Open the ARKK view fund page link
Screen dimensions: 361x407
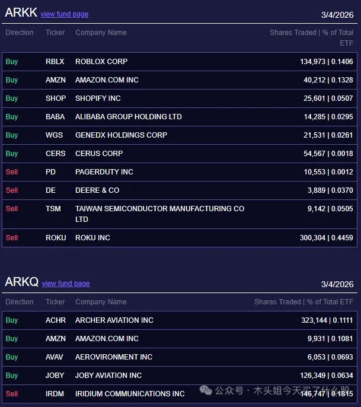64,14
